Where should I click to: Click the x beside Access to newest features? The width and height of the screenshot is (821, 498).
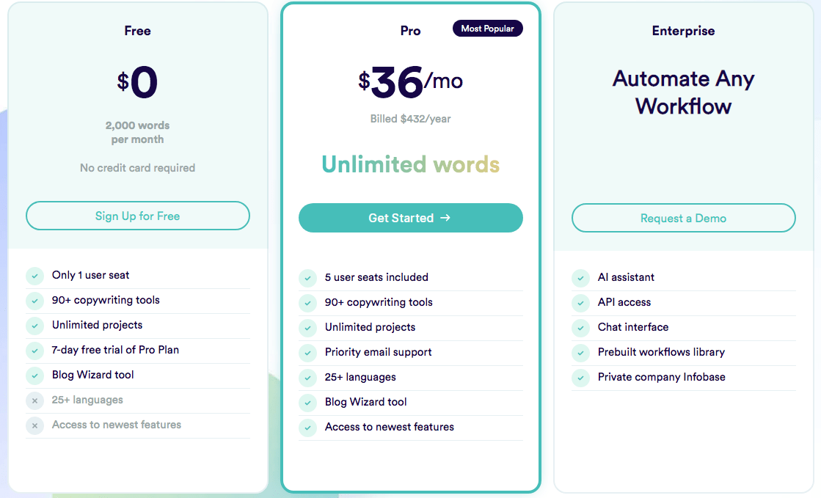click(x=34, y=425)
